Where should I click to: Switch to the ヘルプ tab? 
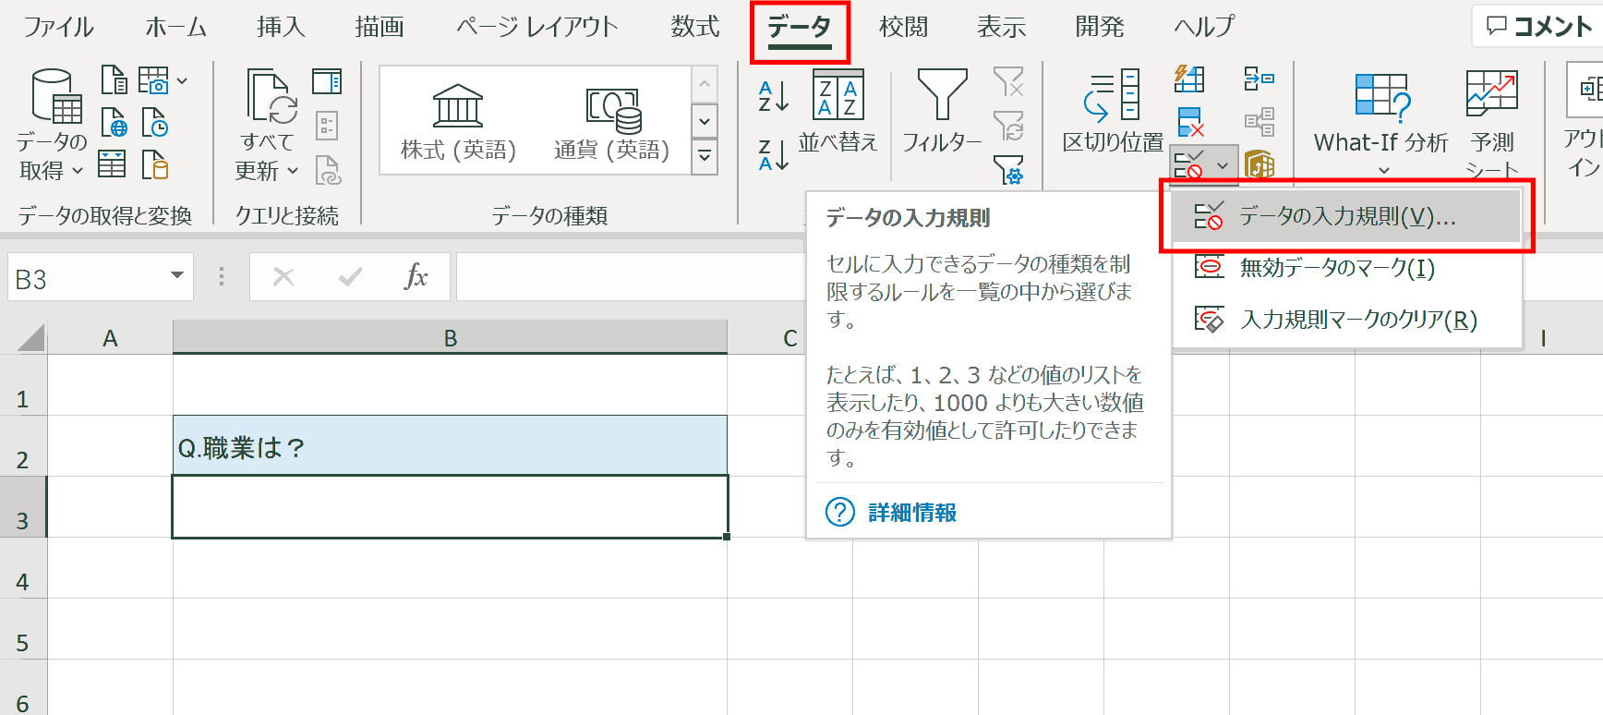coord(1204,27)
